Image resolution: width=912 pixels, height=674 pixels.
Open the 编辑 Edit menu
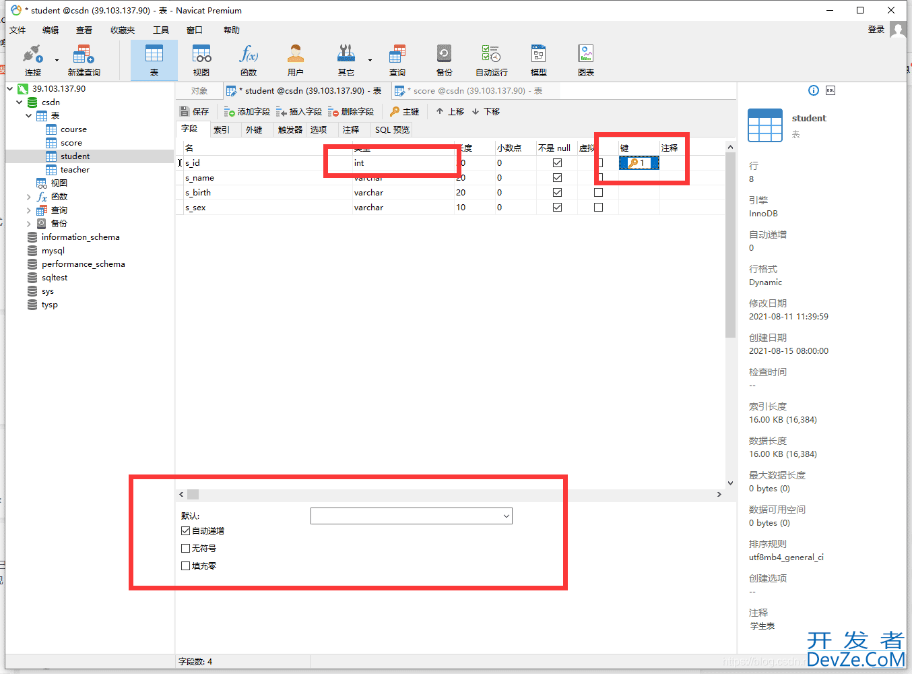pyautogui.click(x=51, y=30)
